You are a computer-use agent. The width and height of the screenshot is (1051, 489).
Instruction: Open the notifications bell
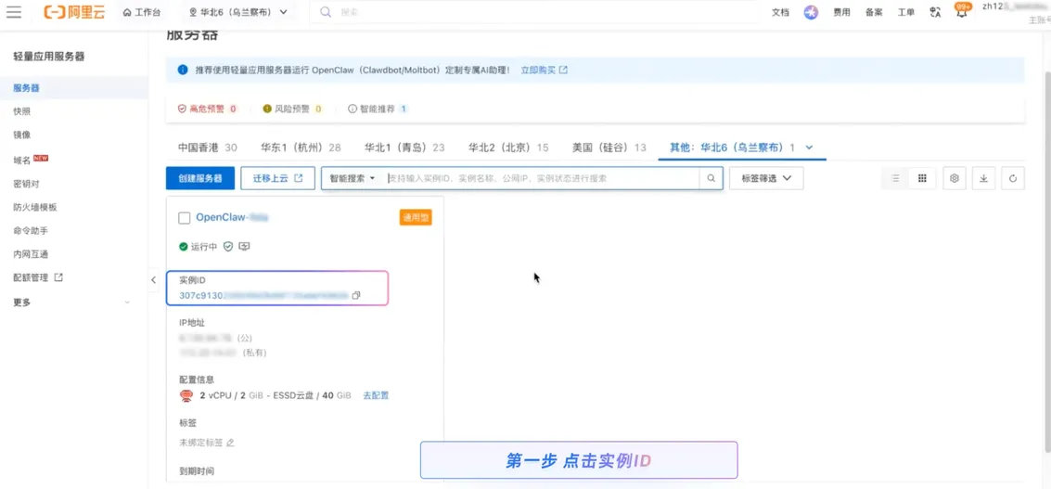pyautogui.click(x=963, y=11)
